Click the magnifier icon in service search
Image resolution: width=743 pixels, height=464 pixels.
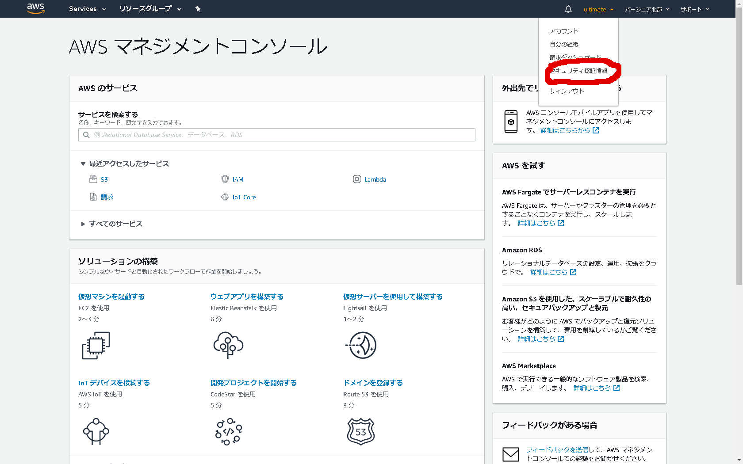click(86, 135)
